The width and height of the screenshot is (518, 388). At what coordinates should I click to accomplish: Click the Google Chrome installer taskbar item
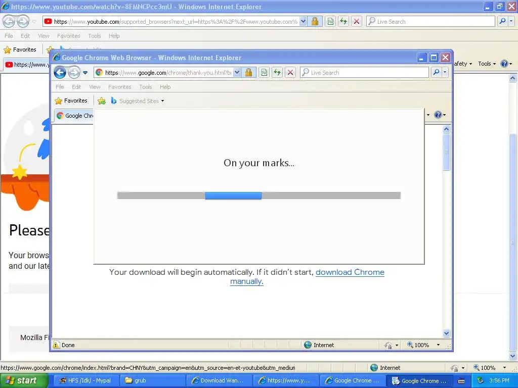point(419,380)
